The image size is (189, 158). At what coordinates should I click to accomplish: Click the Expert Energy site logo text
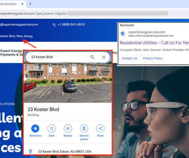point(12,53)
